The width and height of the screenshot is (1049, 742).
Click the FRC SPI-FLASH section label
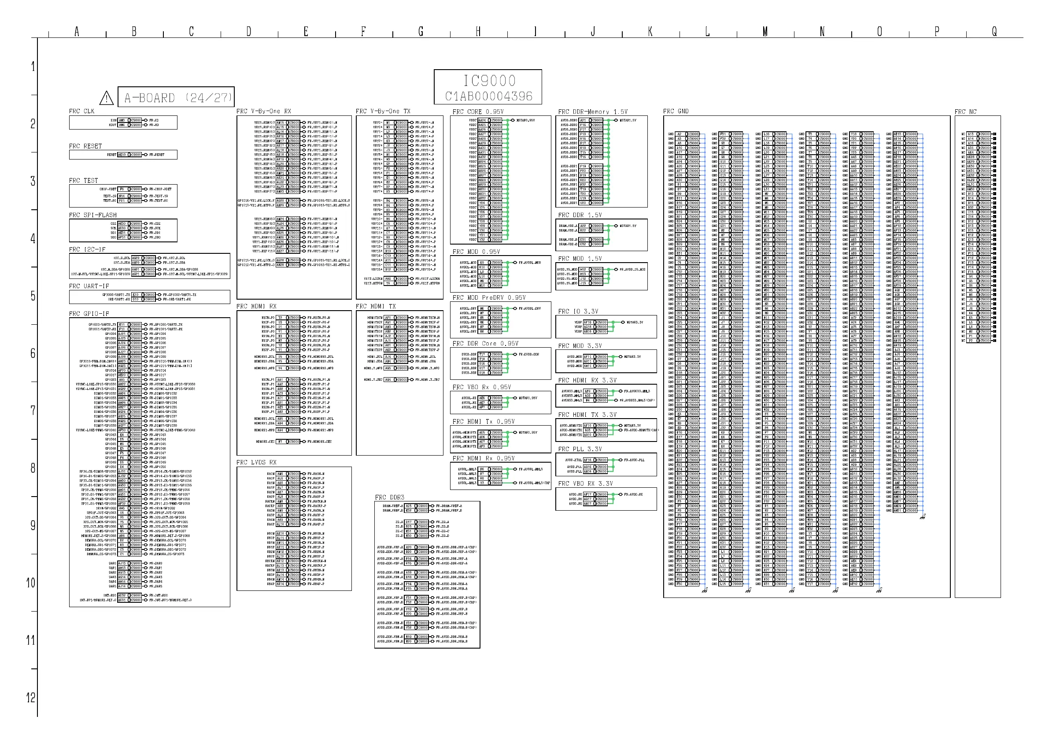click(93, 215)
